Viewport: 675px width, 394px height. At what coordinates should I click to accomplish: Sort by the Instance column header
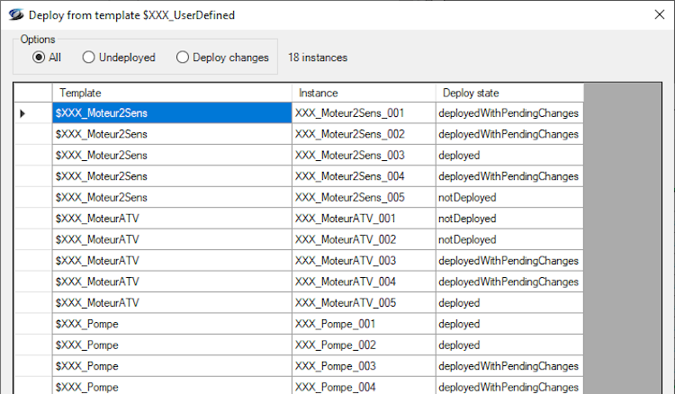[x=364, y=93]
